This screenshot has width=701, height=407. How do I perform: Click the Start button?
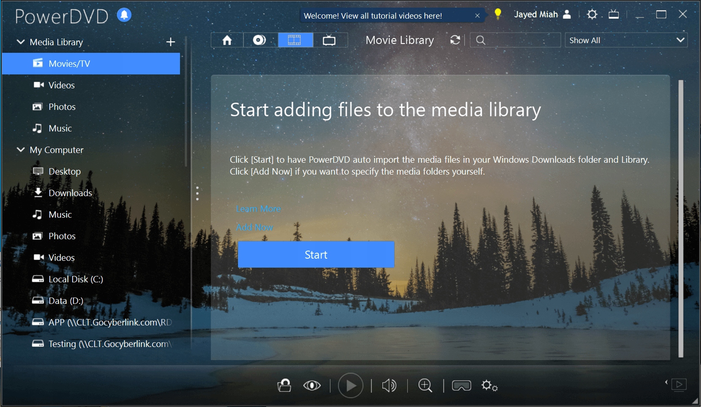pyautogui.click(x=316, y=254)
